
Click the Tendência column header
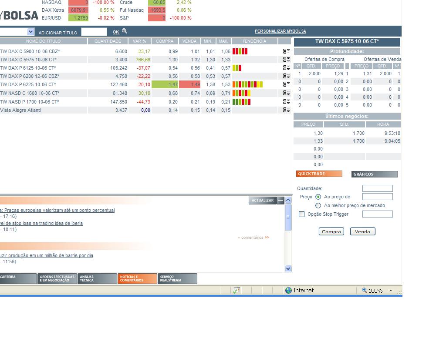254,41
